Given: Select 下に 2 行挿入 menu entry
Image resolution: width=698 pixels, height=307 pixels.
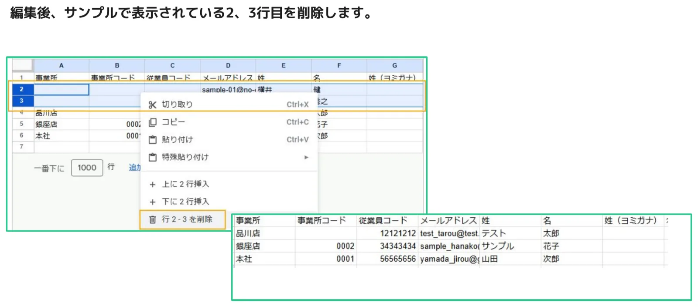Looking at the screenshot, I should point(229,202).
